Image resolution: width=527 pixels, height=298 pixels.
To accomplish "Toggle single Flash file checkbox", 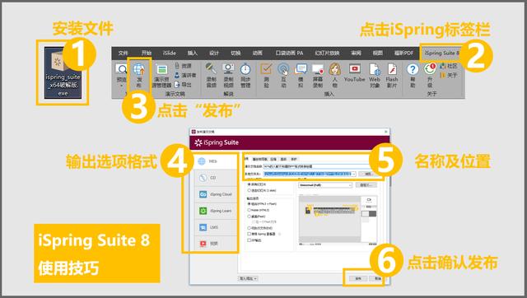I will [254, 222].
